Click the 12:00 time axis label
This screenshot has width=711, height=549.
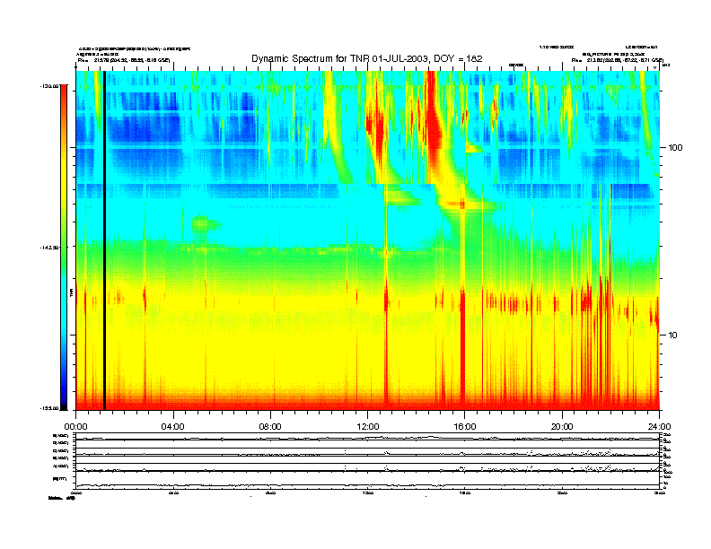point(368,426)
